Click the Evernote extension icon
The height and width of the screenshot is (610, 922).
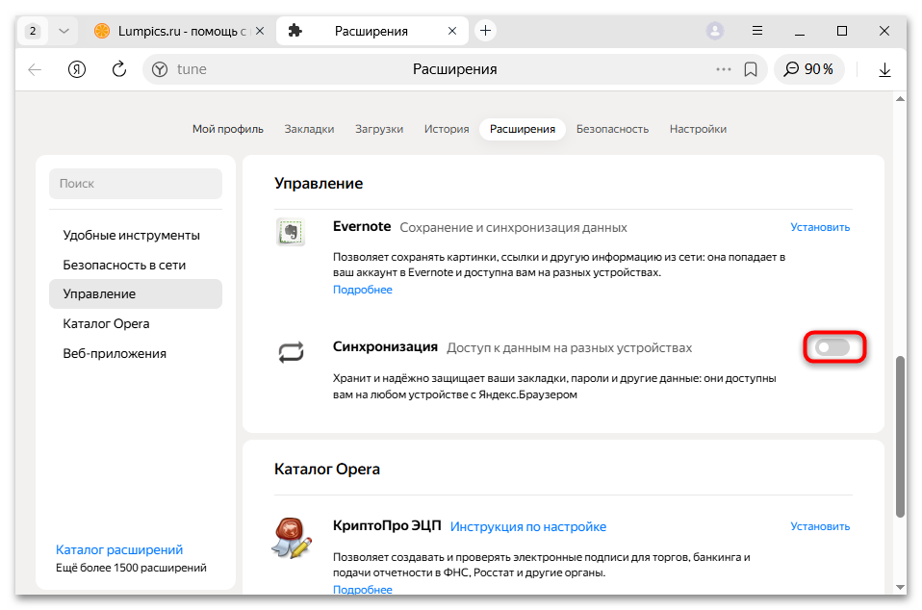tap(291, 232)
